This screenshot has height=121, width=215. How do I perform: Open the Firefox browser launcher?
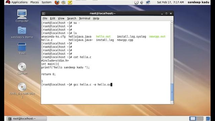(57, 2)
